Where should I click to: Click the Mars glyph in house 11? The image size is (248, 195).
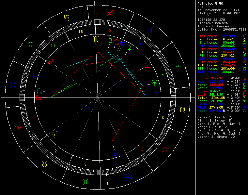(x=51, y=62)
